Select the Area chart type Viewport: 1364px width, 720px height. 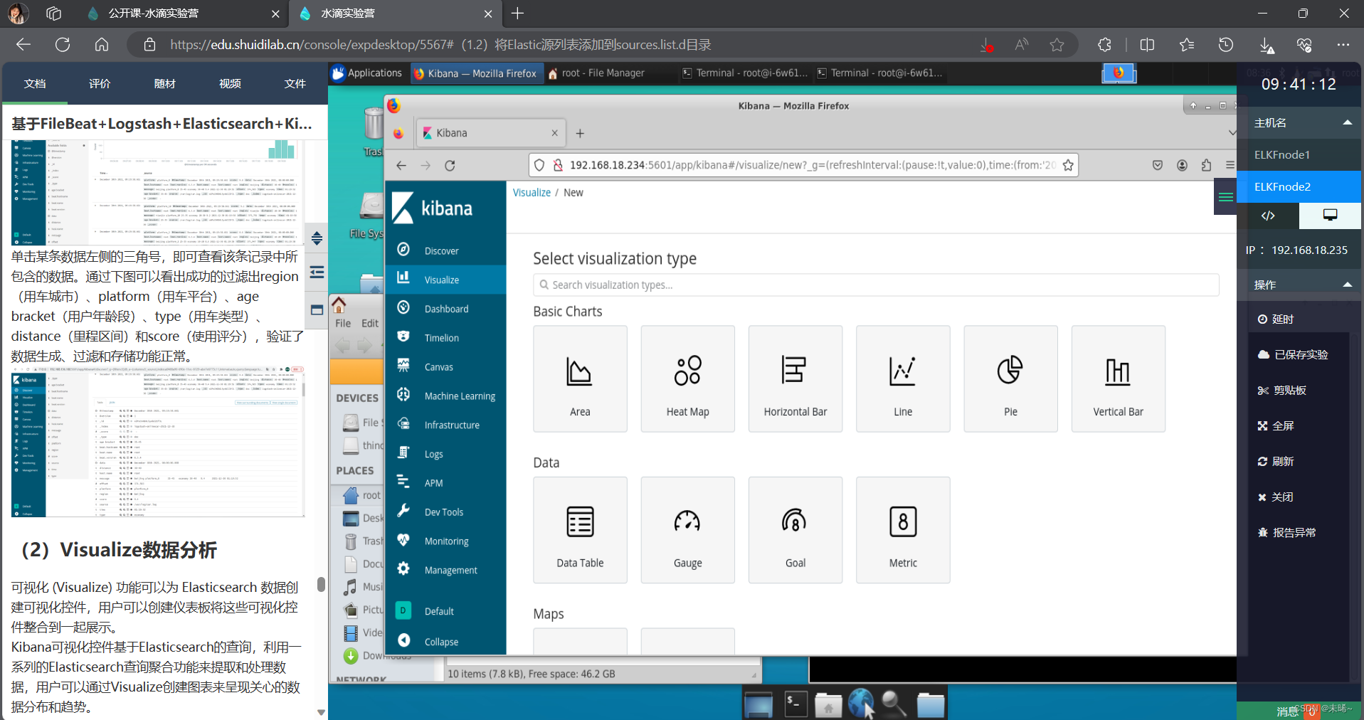pyautogui.click(x=580, y=379)
